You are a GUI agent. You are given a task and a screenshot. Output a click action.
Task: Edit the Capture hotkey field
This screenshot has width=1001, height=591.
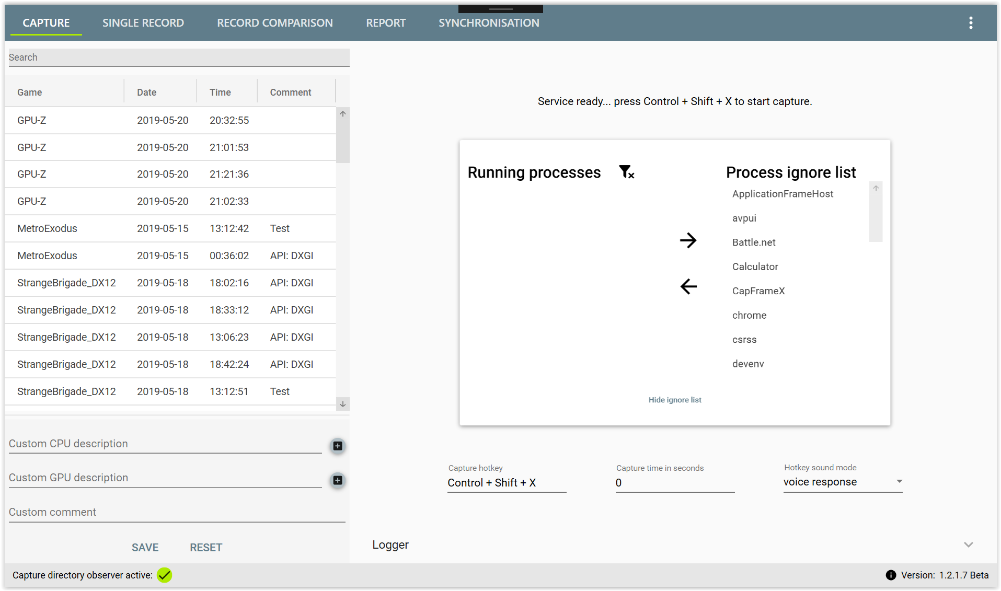pyautogui.click(x=507, y=483)
